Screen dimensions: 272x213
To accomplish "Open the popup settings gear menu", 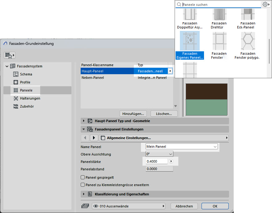I will (x=266, y=5).
